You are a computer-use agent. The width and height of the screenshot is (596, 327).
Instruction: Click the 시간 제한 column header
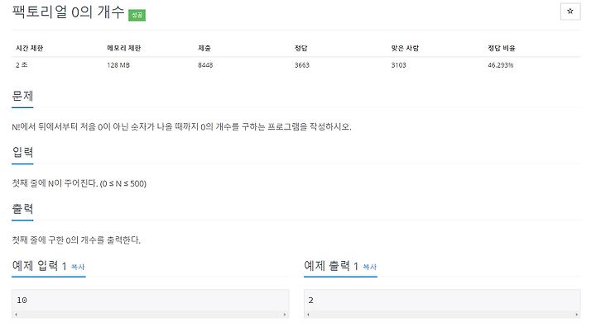30,48
